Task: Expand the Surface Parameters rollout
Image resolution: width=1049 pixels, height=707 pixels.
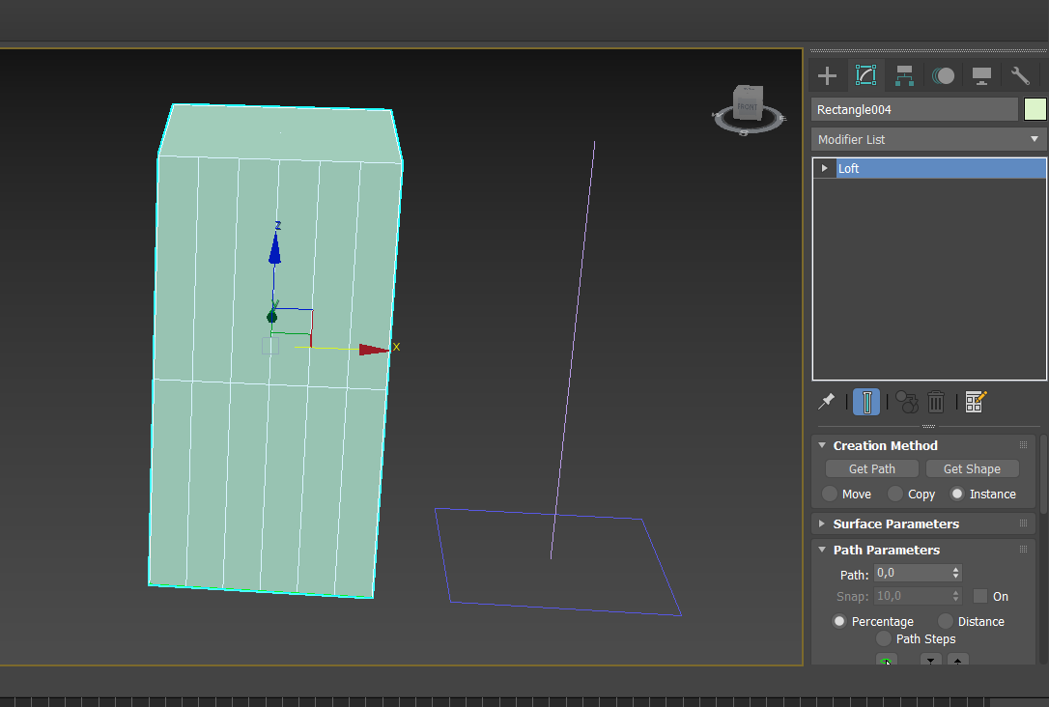Action: click(895, 523)
